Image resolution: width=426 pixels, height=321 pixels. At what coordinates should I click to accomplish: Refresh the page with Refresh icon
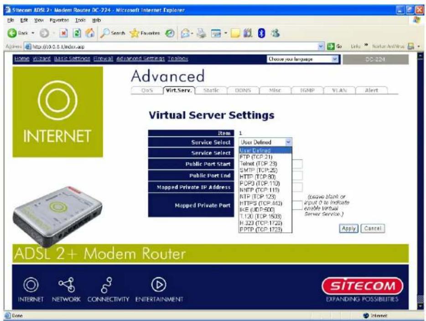[x=77, y=33]
